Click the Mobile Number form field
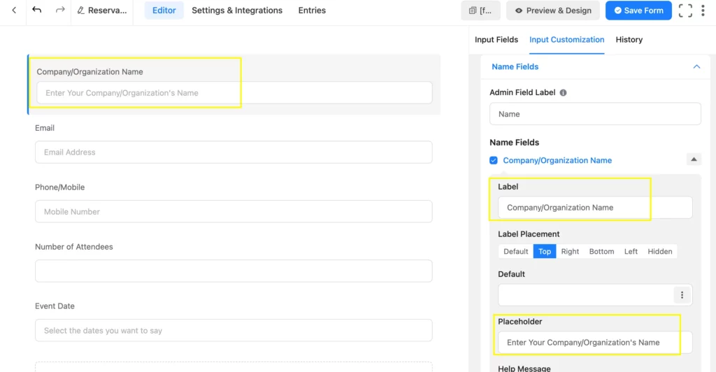 234,212
